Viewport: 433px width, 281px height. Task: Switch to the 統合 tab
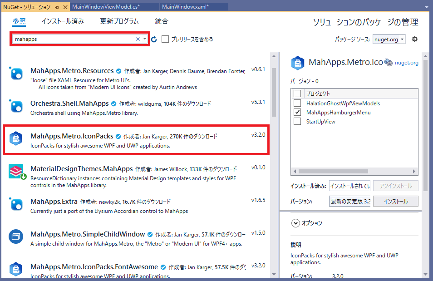(162, 21)
